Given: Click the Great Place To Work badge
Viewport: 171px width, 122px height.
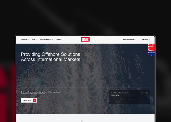Looking at the screenshot, I should click(x=151, y=50).
